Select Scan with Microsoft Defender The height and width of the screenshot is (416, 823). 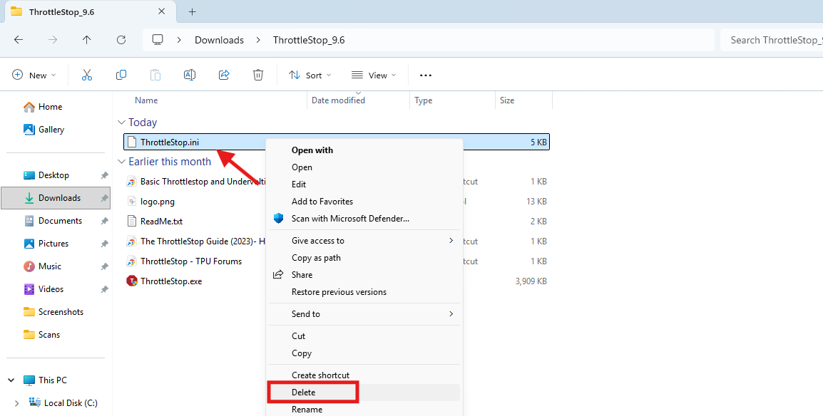point(364,219)
